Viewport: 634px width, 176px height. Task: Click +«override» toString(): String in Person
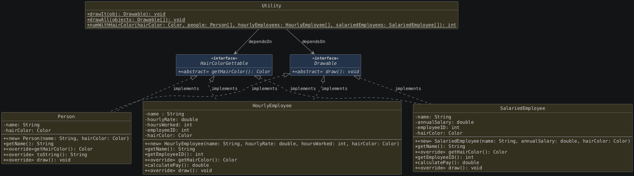(x=45, y=154)
